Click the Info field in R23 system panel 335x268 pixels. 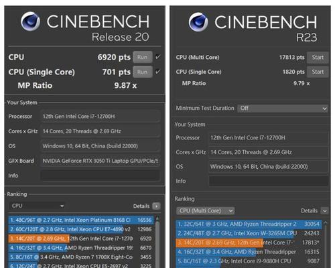point(269,181)
